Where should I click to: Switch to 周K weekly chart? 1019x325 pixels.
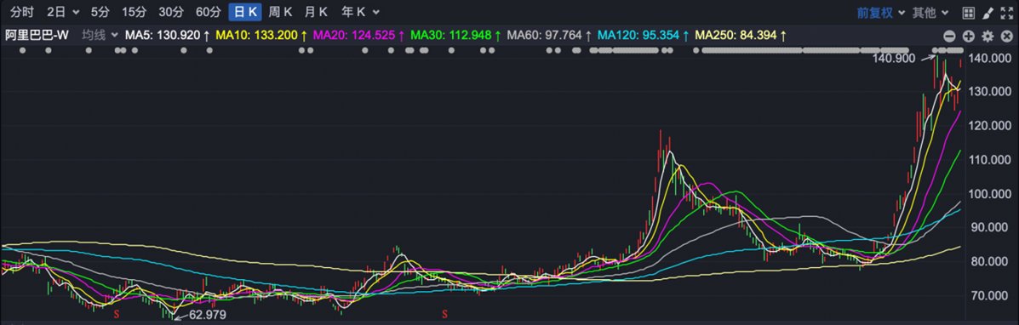pyautogui.click(x=281, y=13)
